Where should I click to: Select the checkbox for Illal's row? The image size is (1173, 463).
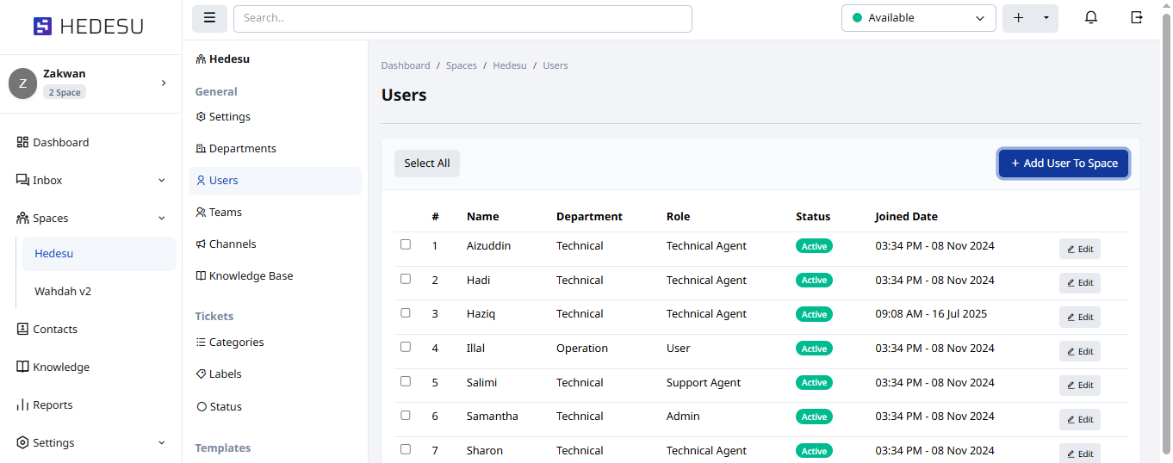406,347
